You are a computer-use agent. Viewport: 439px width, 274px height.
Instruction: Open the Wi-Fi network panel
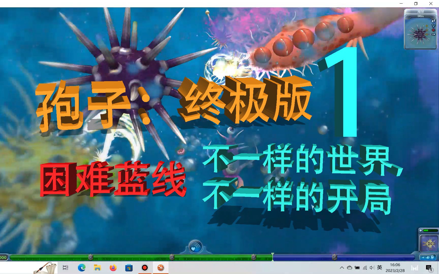pyautogui.click(x=365, y=268)
